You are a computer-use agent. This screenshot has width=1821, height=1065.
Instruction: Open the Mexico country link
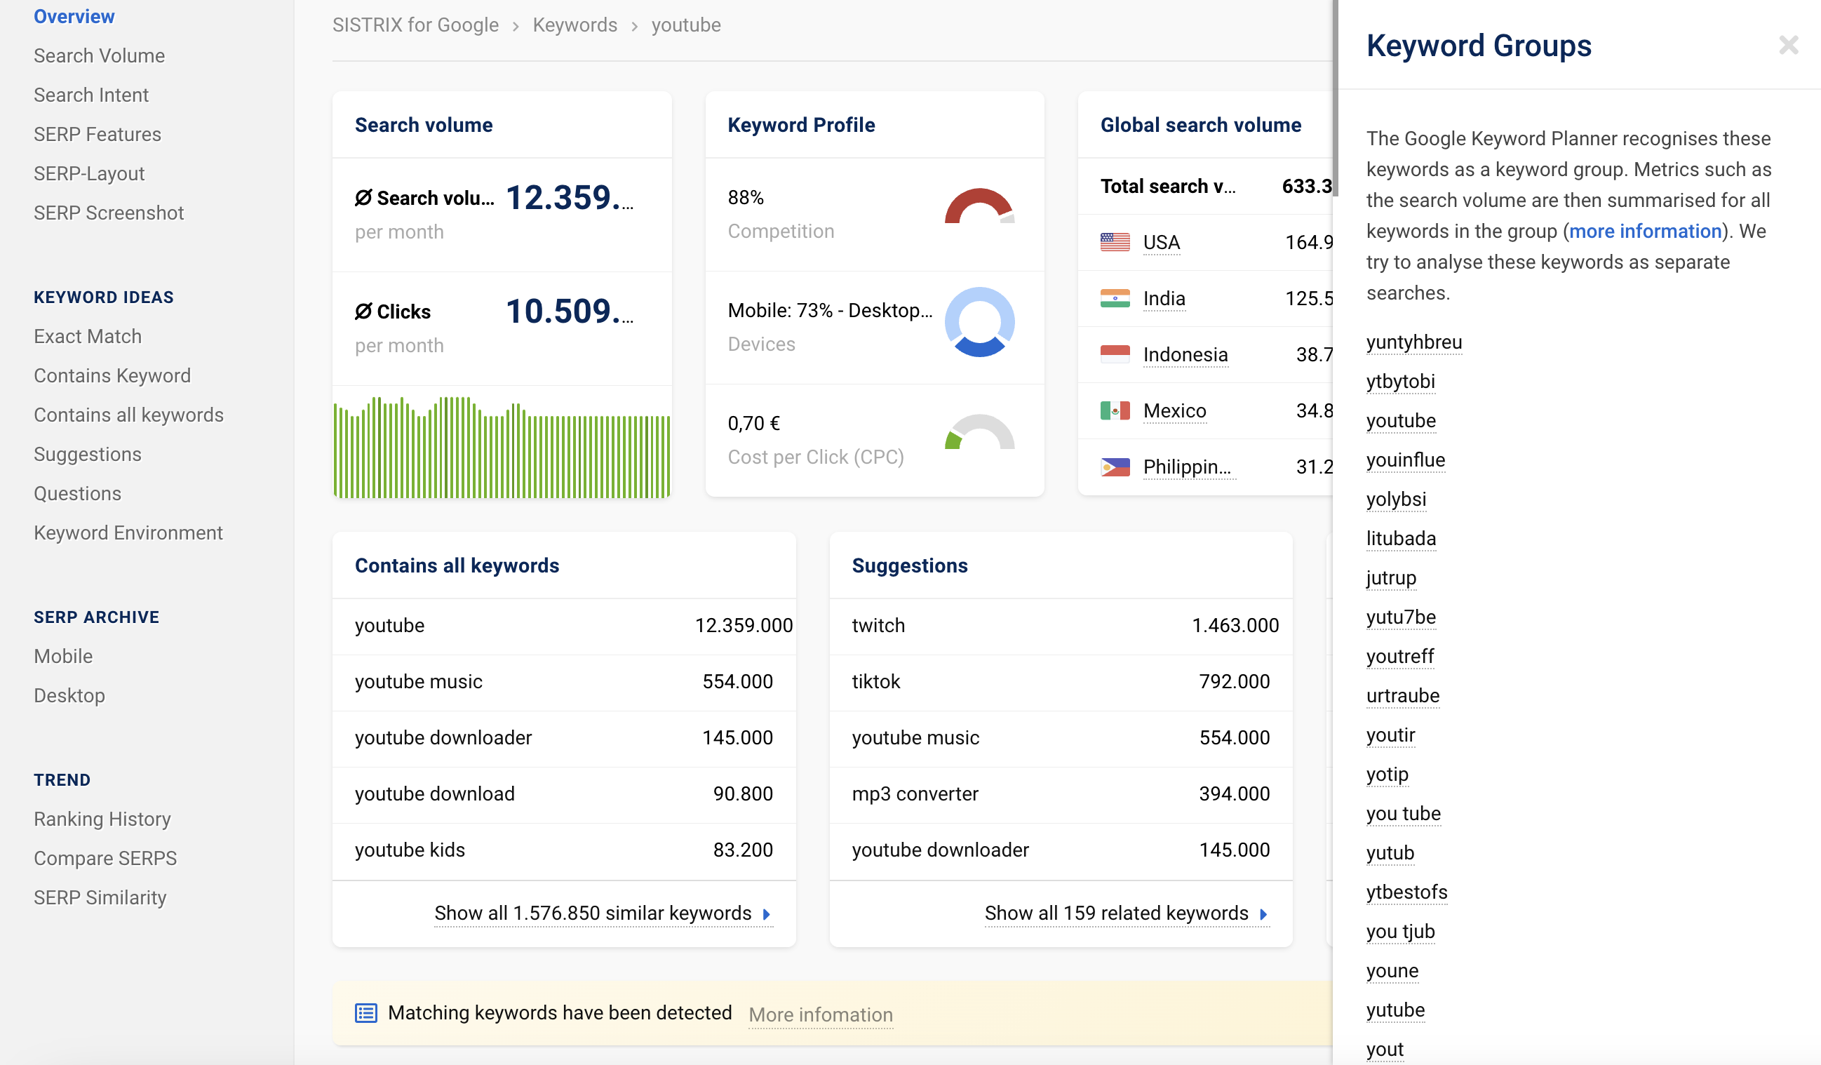click(1174, 411)
